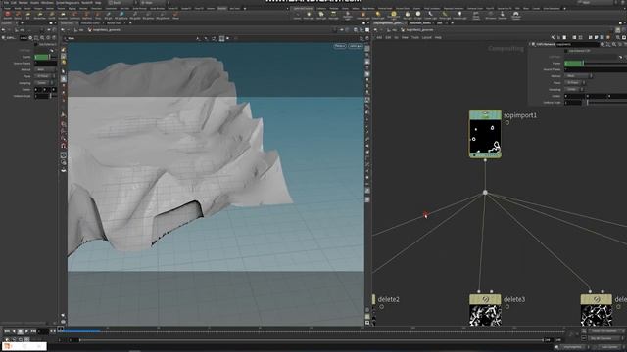Open the Plane dropdown in left parameter pane
Screen dimensions: 627x352
coord(45,76)
